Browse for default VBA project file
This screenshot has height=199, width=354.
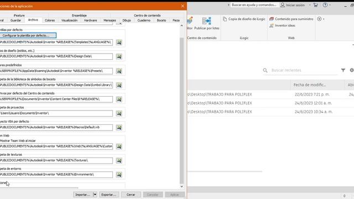[119, 128]
